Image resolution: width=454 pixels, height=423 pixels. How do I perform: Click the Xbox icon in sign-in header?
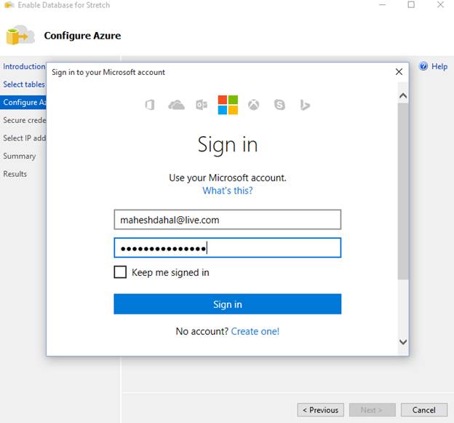[254, 105]
